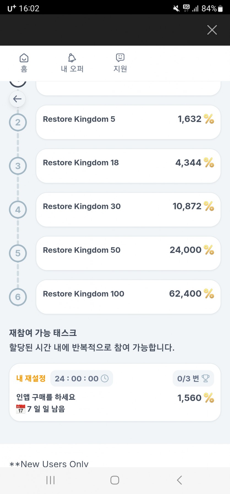
Task: Open the Restore Kingdom 100 task card
Action: tap(128, 297)
